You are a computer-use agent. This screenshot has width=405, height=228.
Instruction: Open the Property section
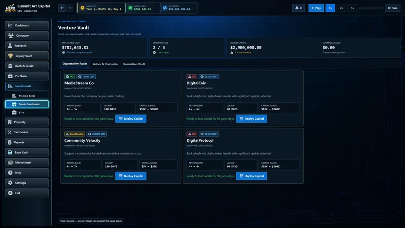[x=26, y=122]
